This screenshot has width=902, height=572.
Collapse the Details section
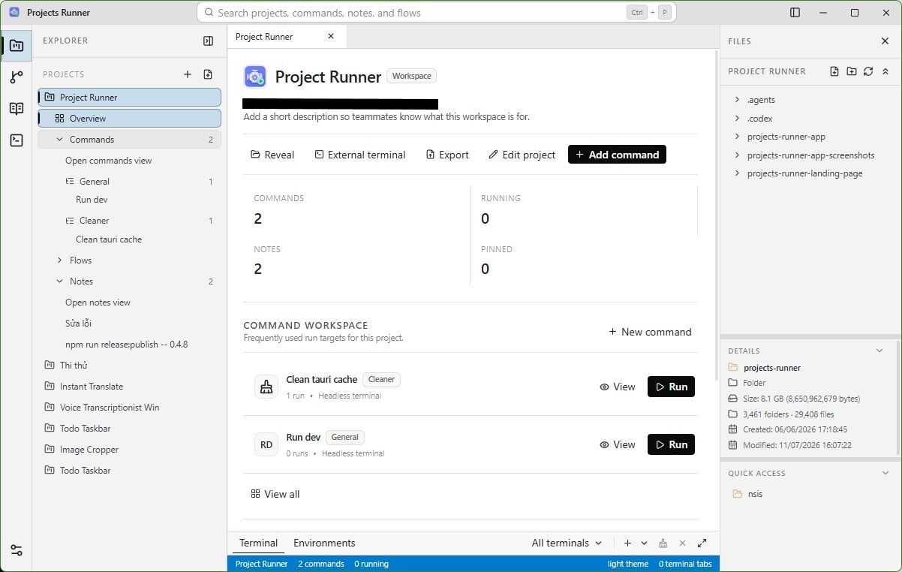pos(880,351)
